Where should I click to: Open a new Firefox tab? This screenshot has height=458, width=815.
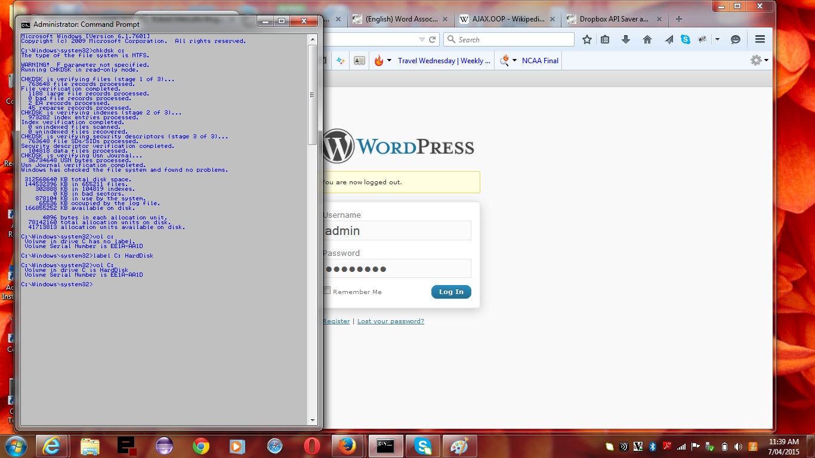click(678, 19)
